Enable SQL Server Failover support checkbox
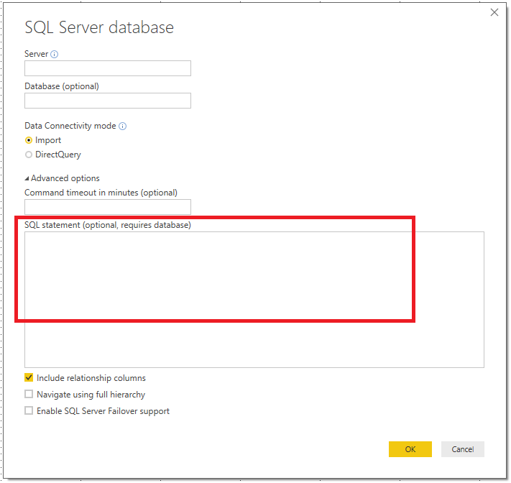This screenshot has height=483, width=511. pos(29,410)
